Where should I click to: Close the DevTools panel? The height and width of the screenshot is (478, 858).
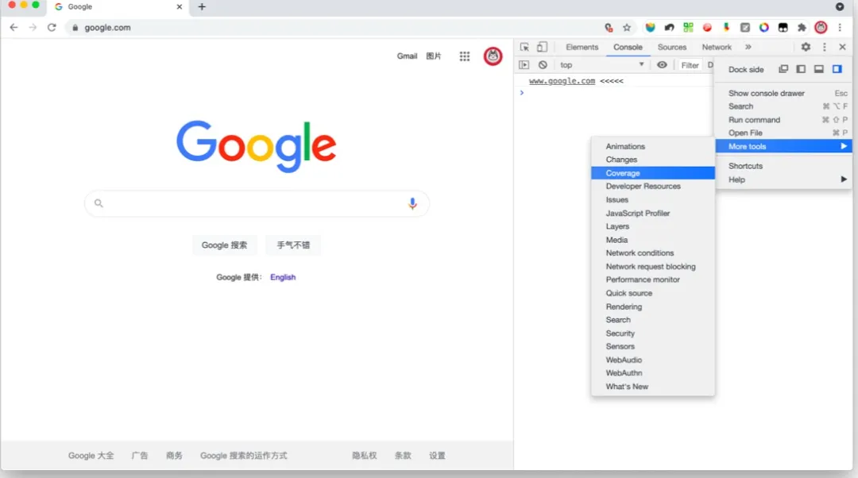(x=843, y=47)
